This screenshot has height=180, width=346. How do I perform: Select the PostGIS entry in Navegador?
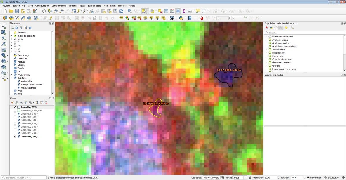click(21, 62)
